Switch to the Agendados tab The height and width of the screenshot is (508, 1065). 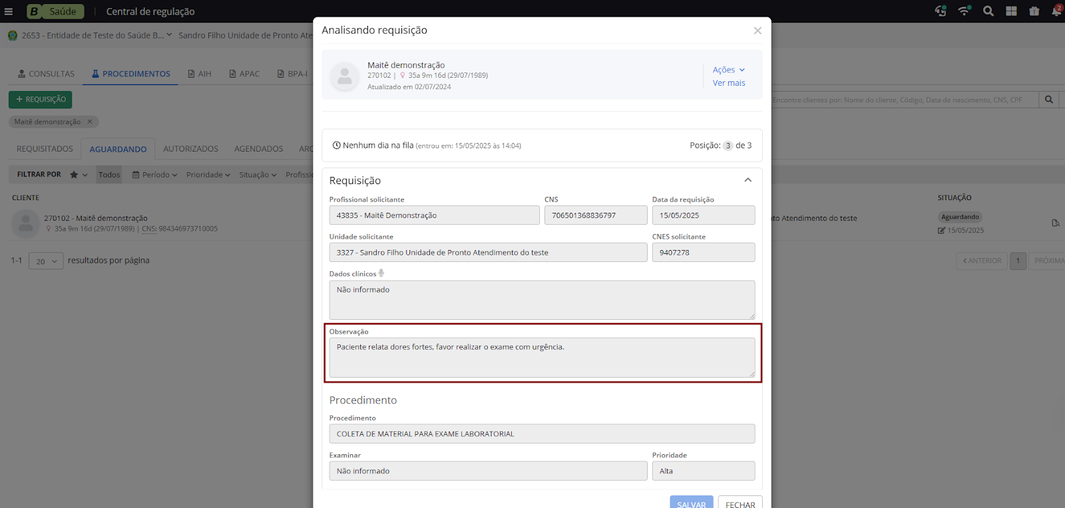point(258,149)
